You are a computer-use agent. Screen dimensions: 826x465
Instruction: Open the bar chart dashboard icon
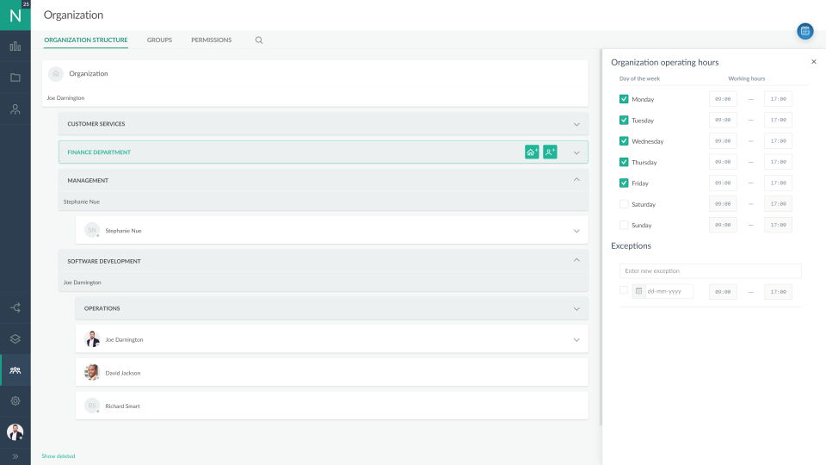[x=15, y=46]
